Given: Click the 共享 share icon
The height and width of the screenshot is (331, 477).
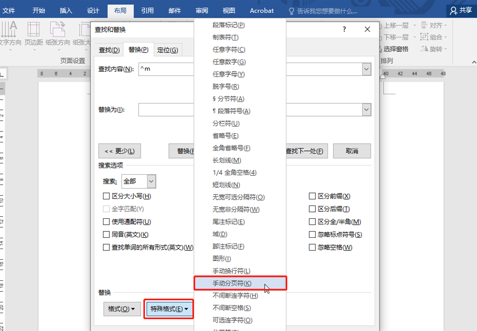Looking at the screenshot, I should tap(453, 11).
